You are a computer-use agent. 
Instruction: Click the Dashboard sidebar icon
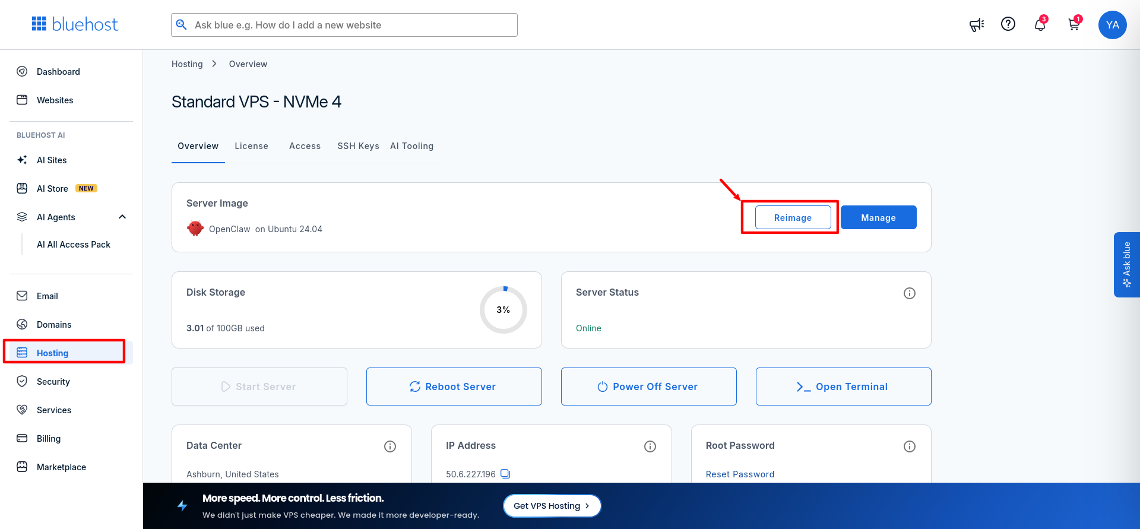[x=22, y=71]
